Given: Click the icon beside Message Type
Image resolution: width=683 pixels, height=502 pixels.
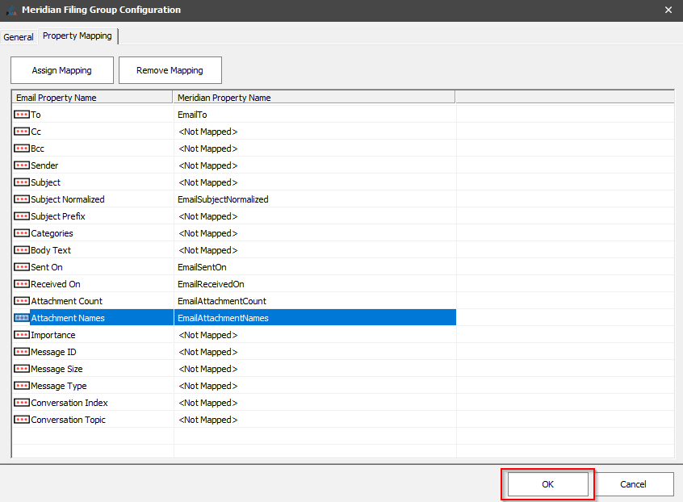Looking at the screenshot, I should pos(21,386).
